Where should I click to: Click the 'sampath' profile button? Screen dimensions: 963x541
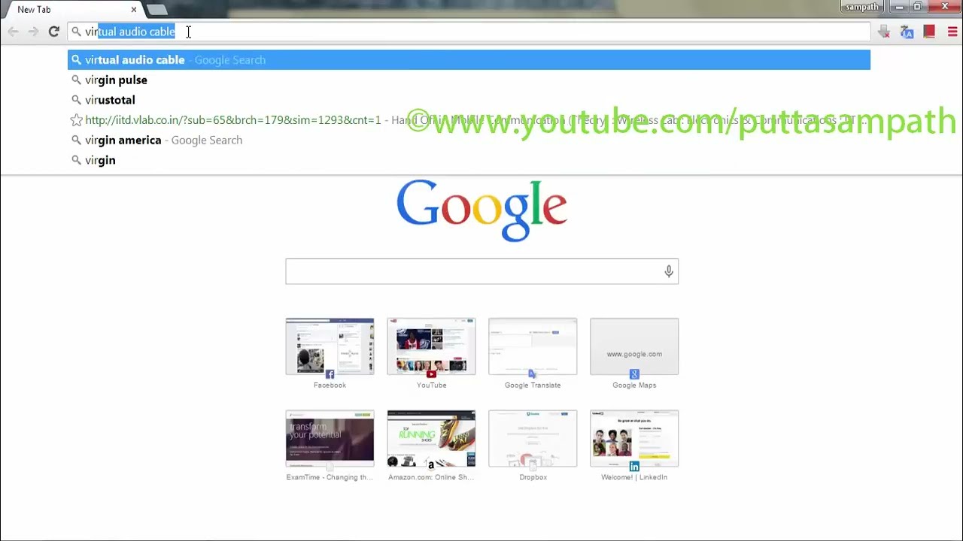click(x=861, y=7)
